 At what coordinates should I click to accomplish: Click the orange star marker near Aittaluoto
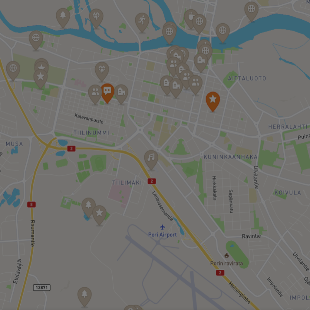pyautogui.click(x=213, y=101)
